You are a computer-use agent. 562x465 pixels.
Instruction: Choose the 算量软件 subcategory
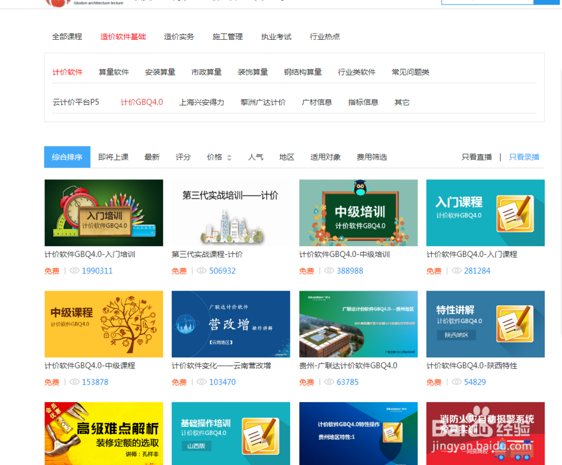(x=114, y=72)
